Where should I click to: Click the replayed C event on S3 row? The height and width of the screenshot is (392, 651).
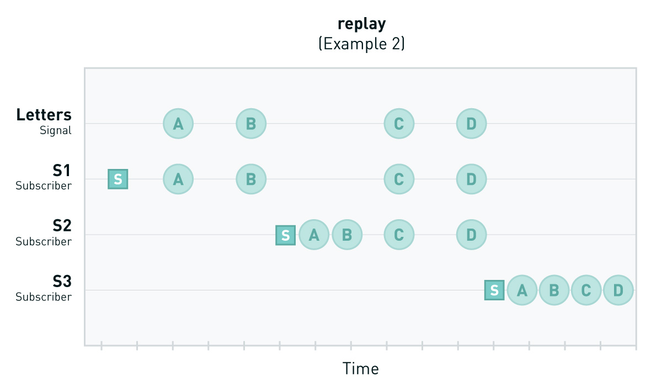coord(586,290)
